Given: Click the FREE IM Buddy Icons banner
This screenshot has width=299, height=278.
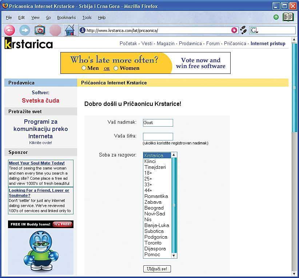Looking at the screenshot, I should click(x=41, y=224).
